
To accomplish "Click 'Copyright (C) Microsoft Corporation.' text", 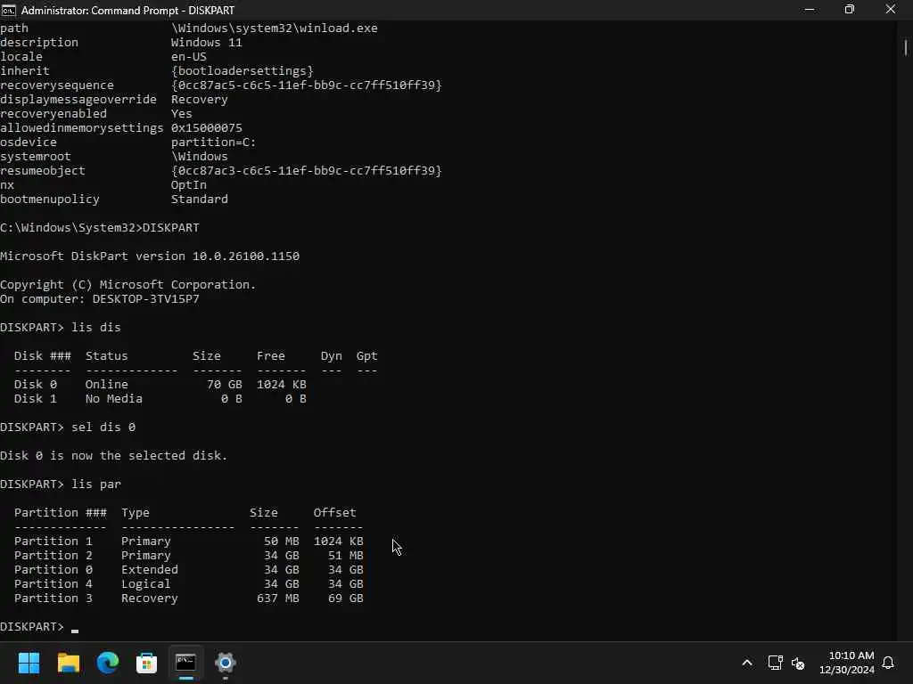I will 128,284.
